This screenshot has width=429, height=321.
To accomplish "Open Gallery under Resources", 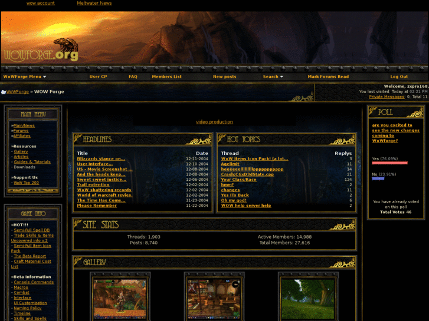I will [x=21, y=151].
